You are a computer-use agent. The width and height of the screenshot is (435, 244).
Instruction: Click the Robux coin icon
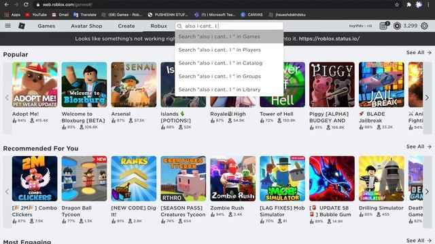click(397, 26)
